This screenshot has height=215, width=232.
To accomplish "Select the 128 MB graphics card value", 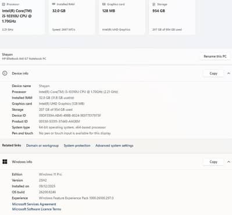I will [x=109, y=11].
